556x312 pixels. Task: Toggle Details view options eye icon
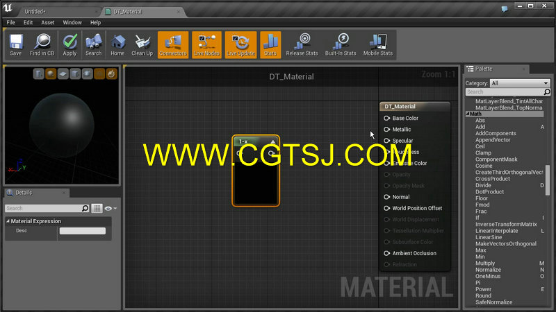pos(108,209)
